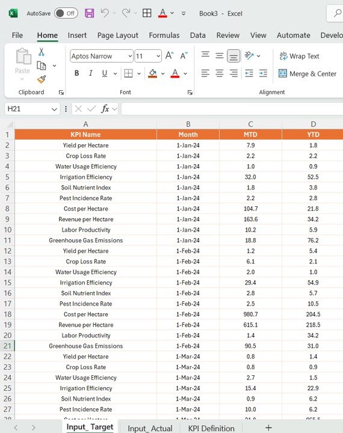Screen dimensions: 343x433
Task: Set Middle Align for cells
Action: coord(220,56)
